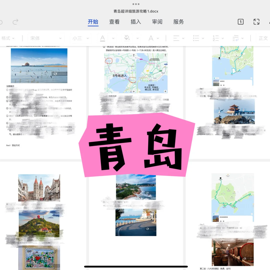Open the font color tool

click(x=102, y=38)
